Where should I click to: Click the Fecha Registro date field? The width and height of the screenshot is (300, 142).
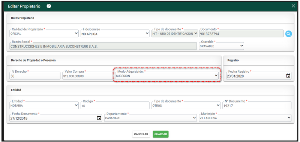(258, 75)
